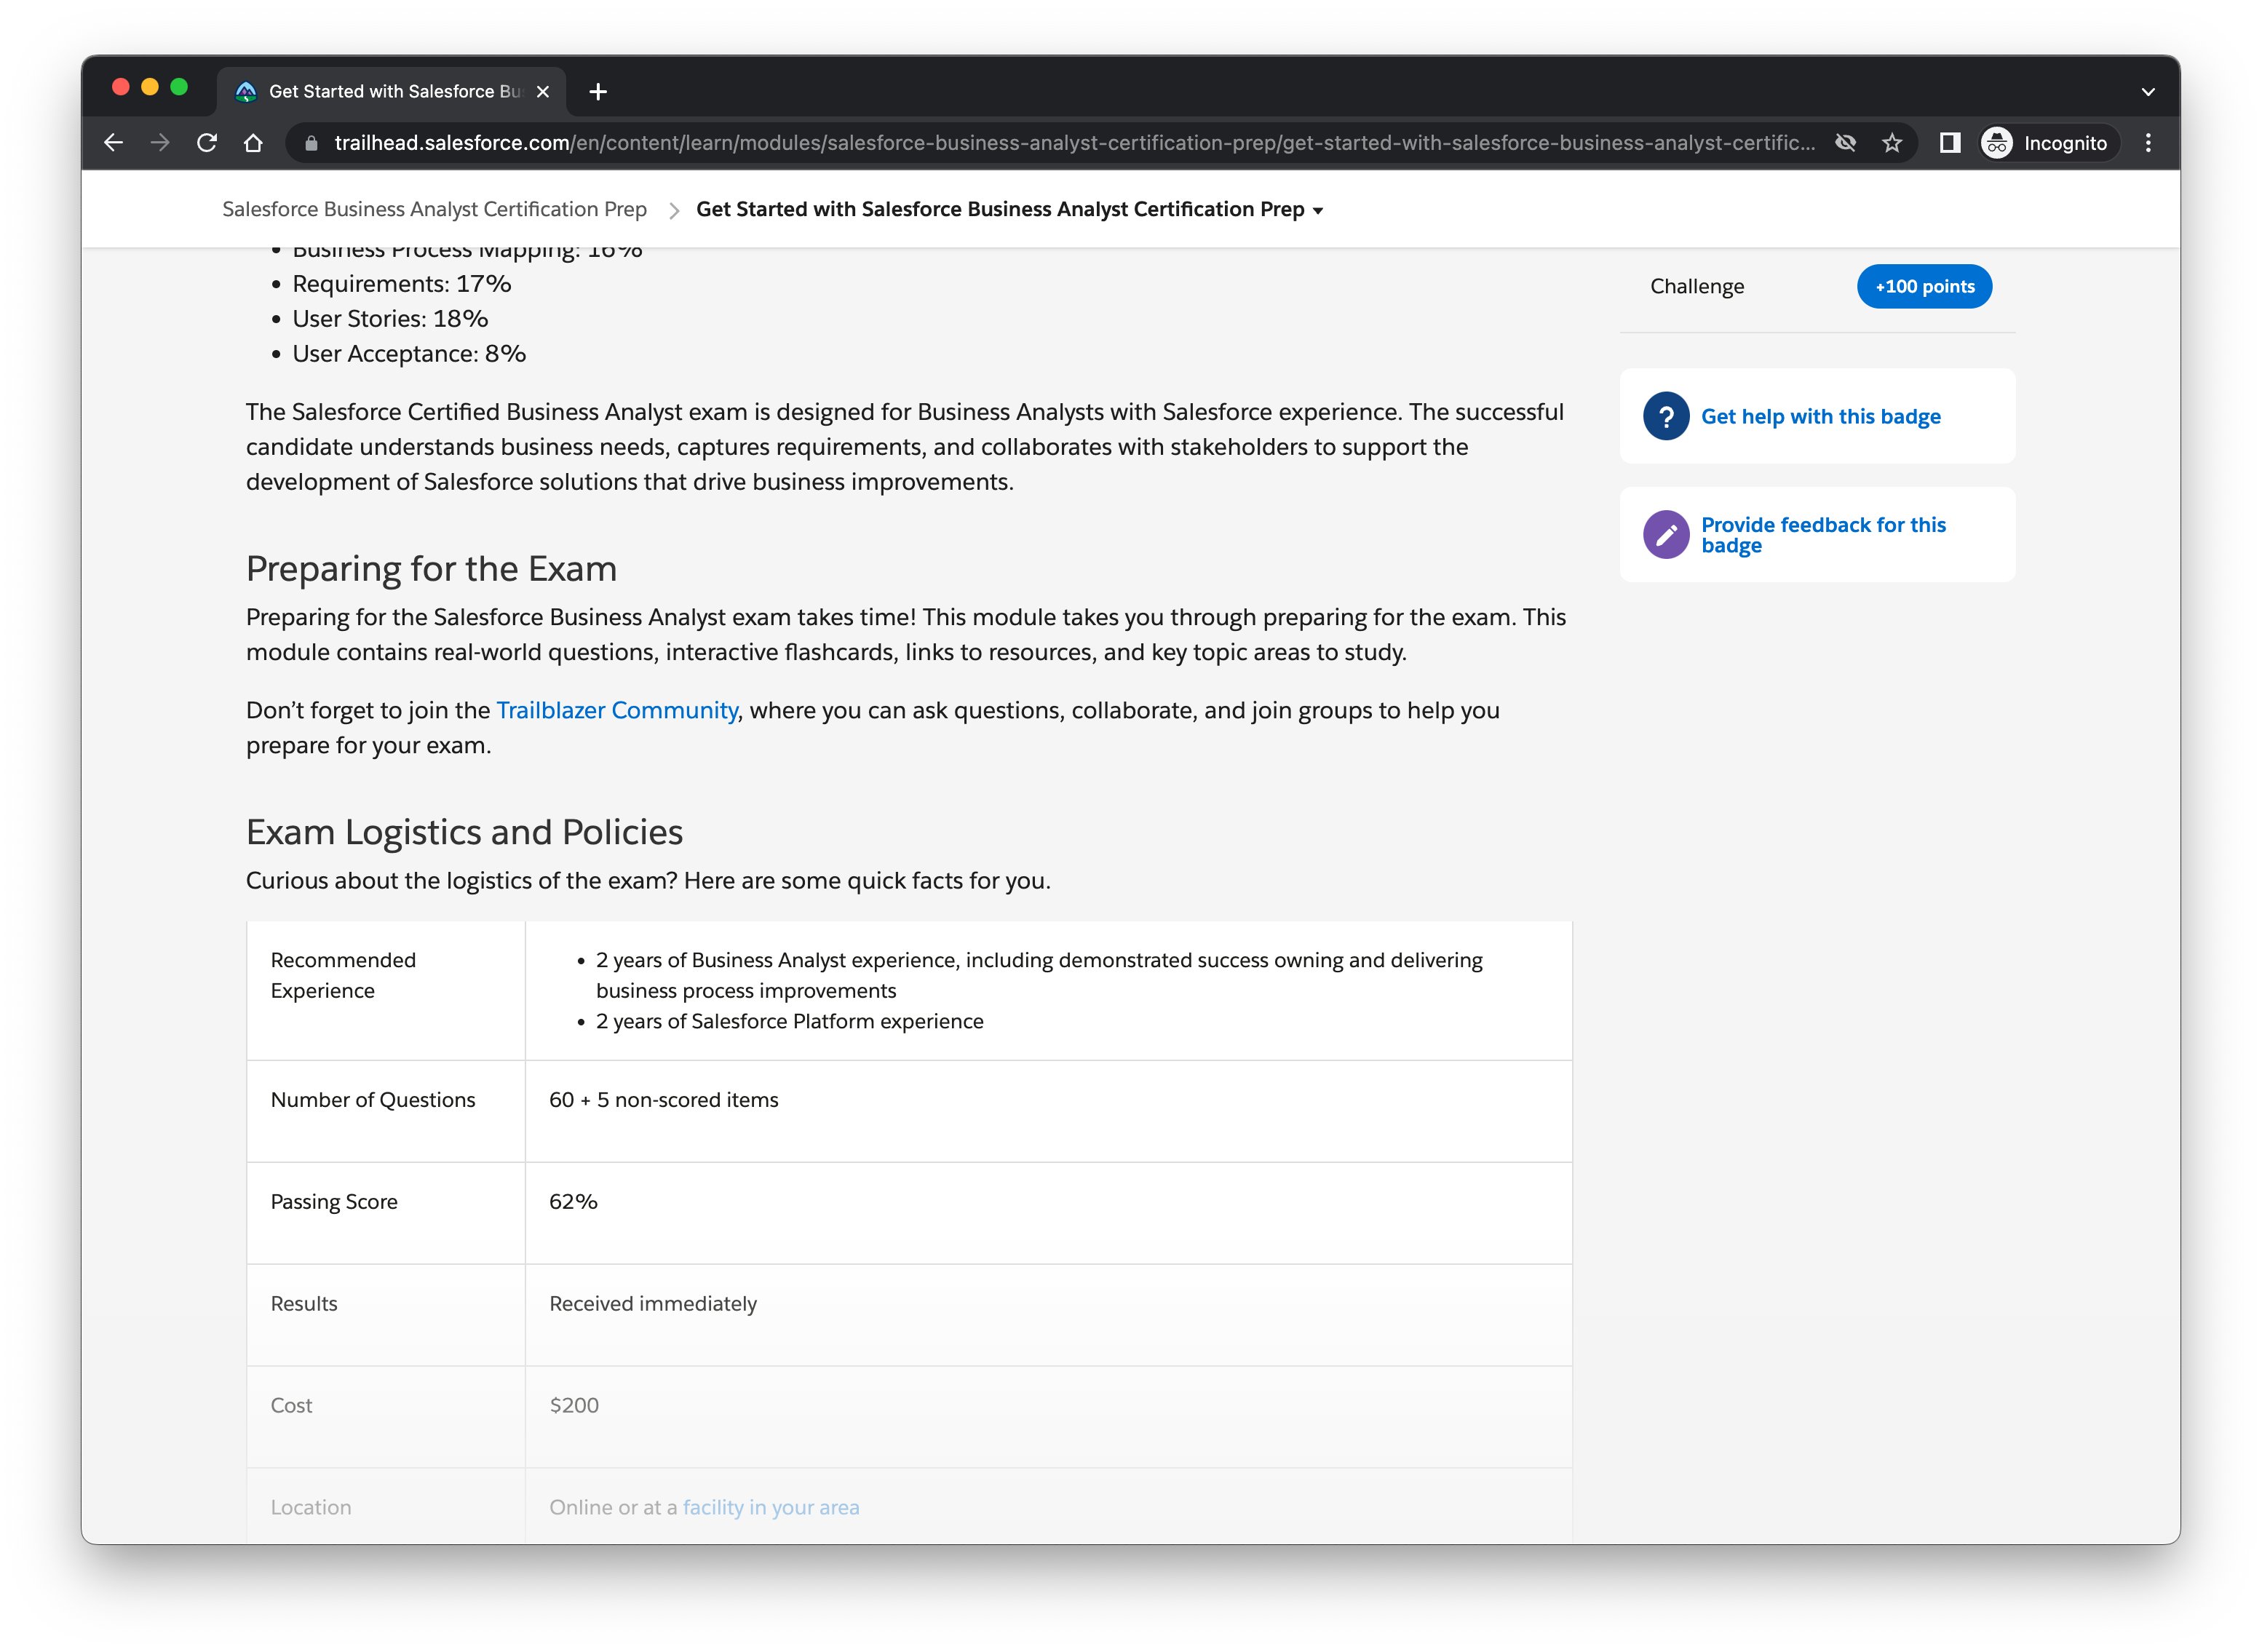The width and height of the screenshot is (2262, 1652).
Task: Click the browser back arrow
Action: [113, 143]
